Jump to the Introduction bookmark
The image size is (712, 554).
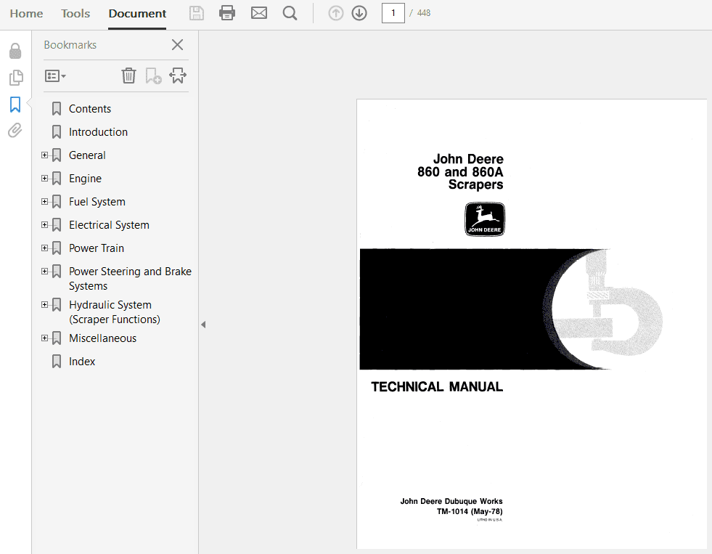98,132
